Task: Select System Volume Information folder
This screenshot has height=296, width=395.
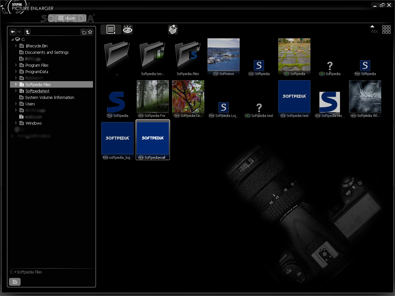Action: pos(50,97)
